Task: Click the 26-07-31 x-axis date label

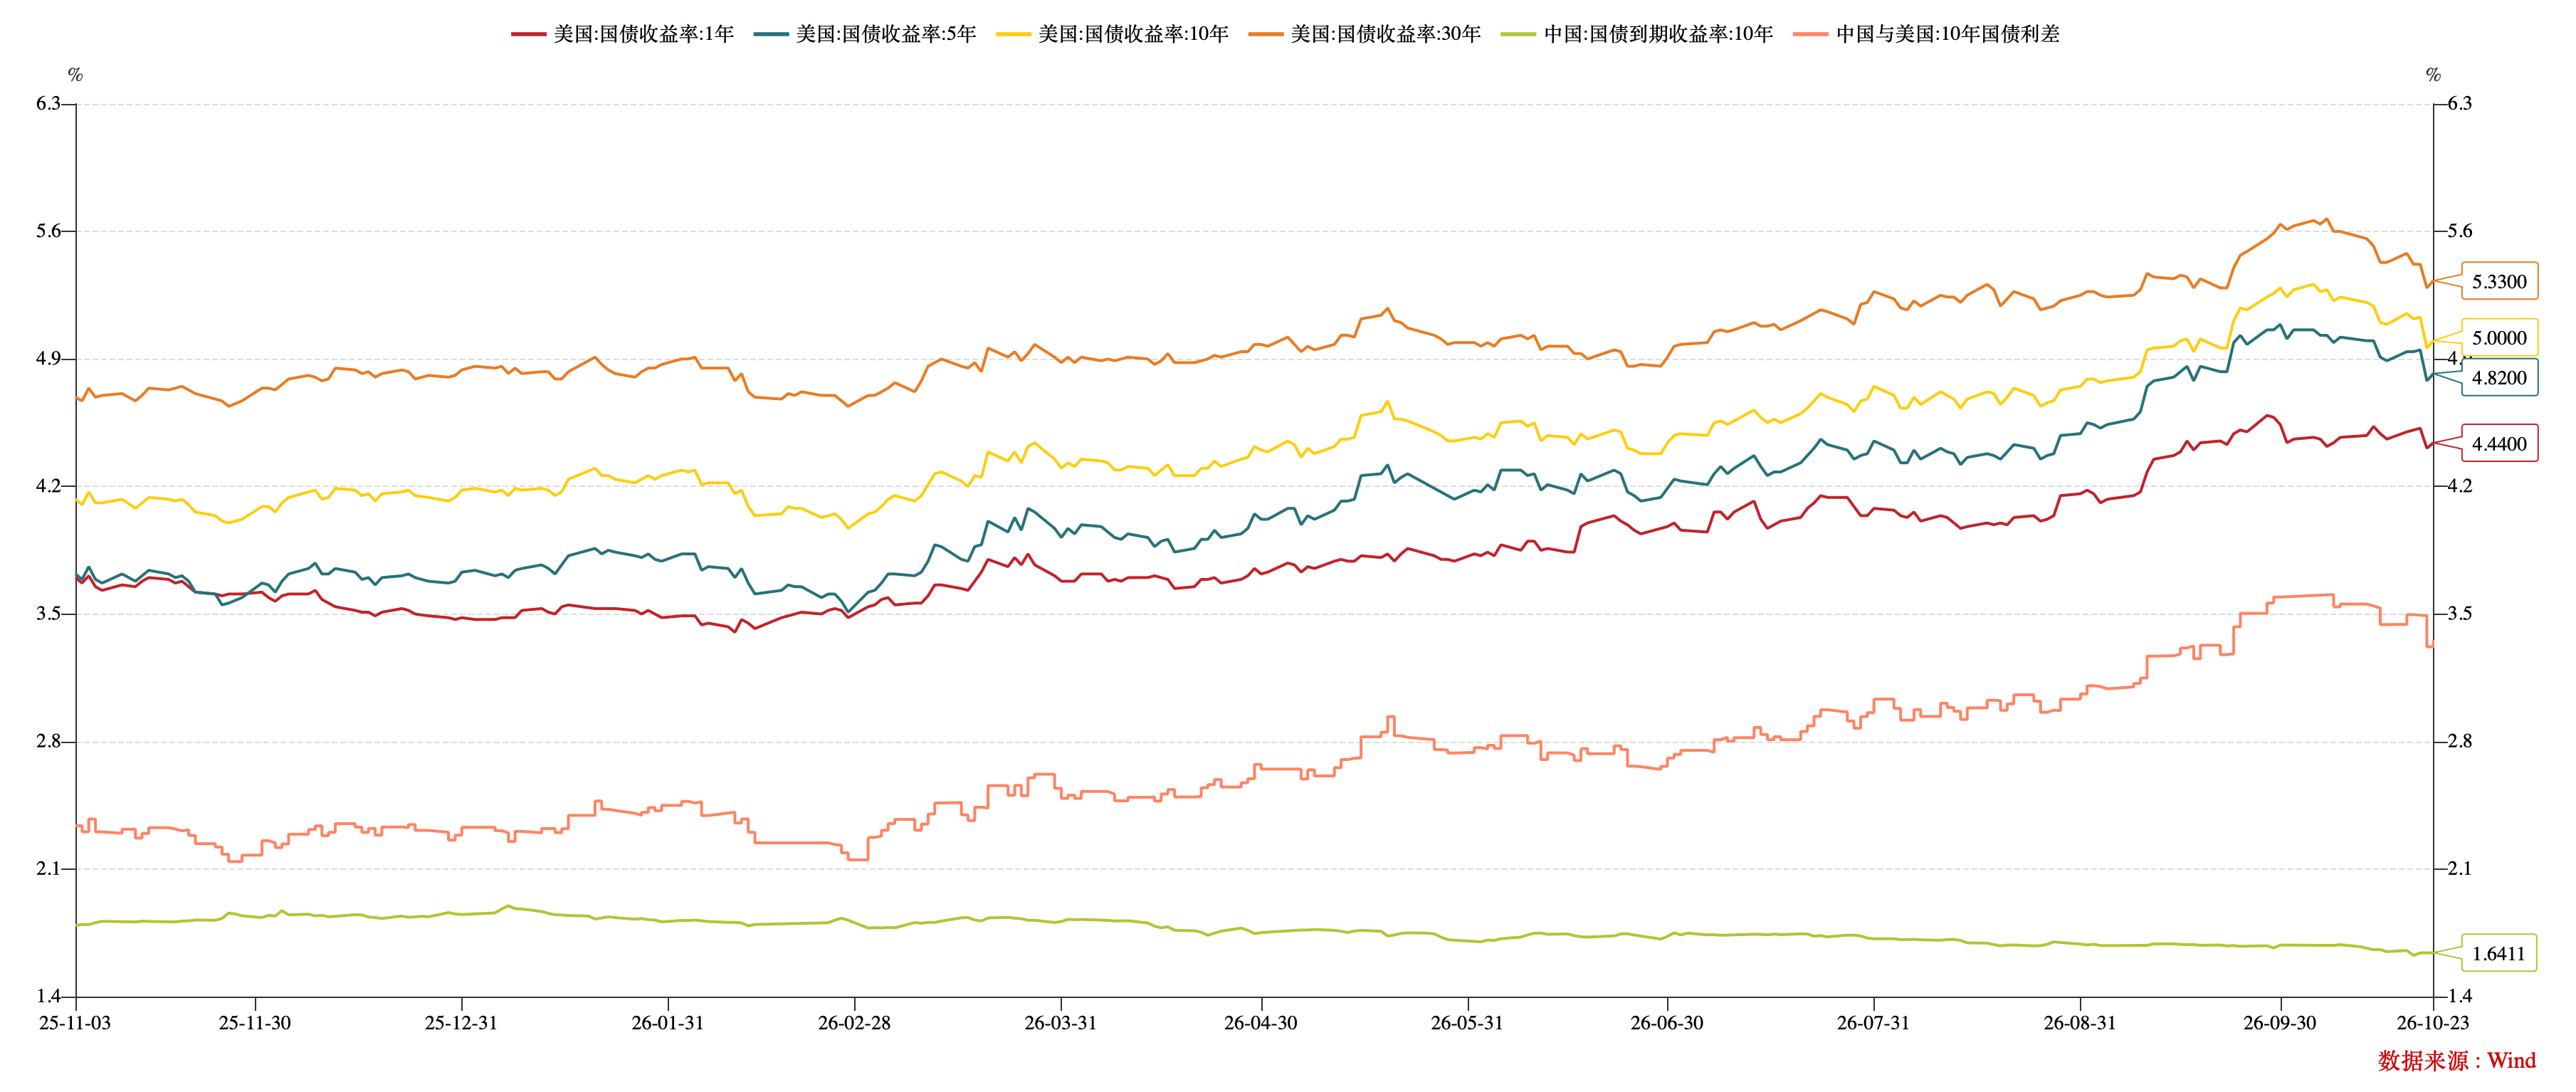Action: [1873, 1023]
